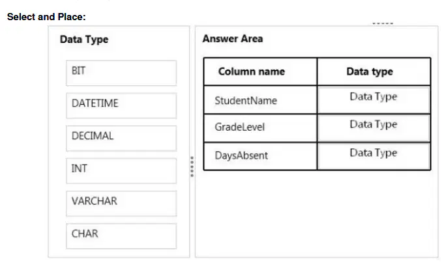Click the GradeLevel column name cell
Image resolution: width=444 pixels, height=266 pixels.
coord(260,128)
